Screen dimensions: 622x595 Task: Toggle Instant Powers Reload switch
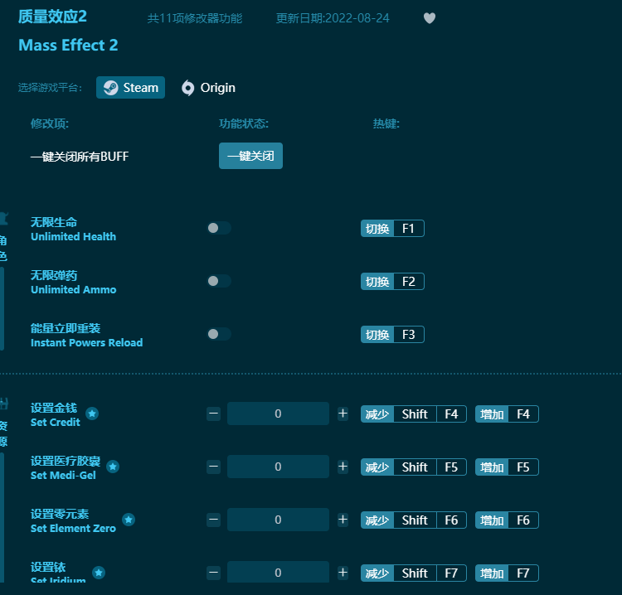219,334
